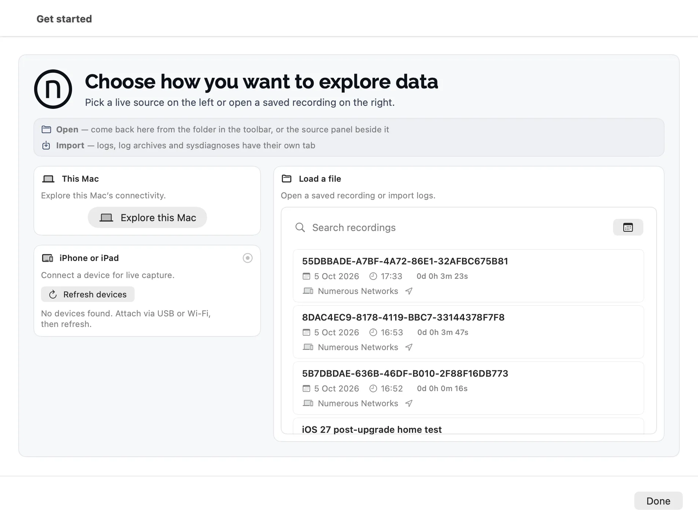This screenshot has width=698, height=525.
Task: Open the calendar date filter button
Action: pyautogui.click(x=628, y=227)
